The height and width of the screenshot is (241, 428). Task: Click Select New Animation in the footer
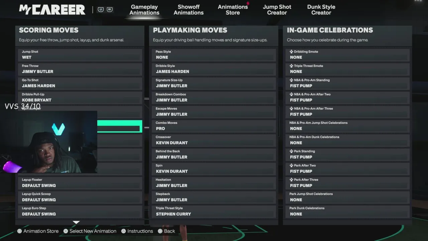[x=93, y=231]
